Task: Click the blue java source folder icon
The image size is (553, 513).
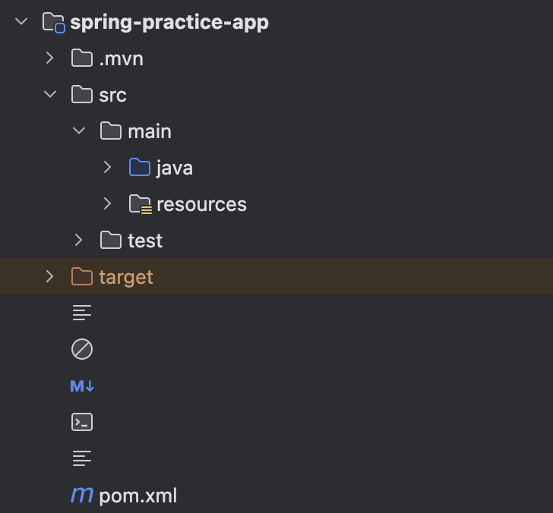Action: click(x=140, y=167)
